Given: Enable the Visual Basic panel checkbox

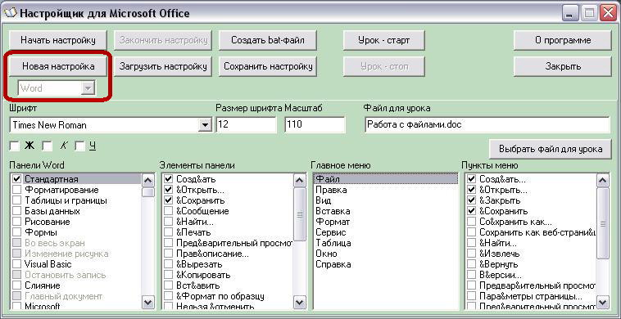Looking at the screenshot, I should click(16, 264).
